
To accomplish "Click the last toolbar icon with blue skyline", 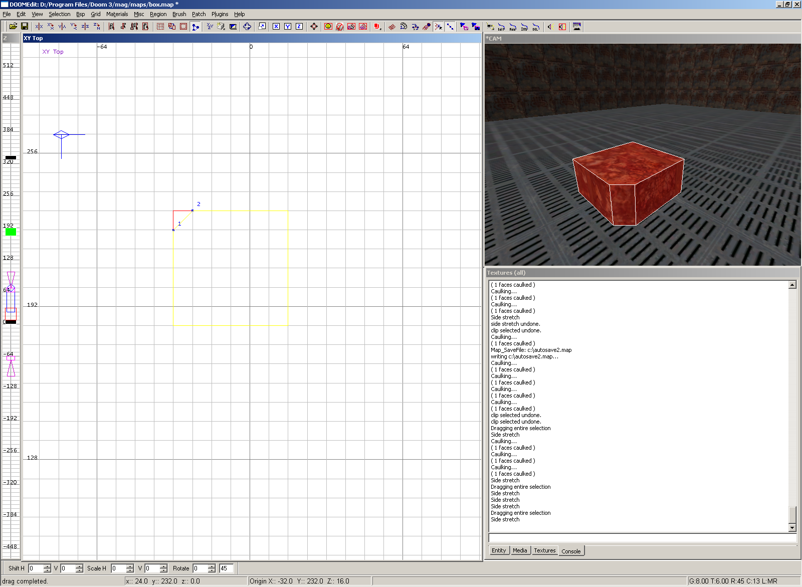I will [577, 27].
